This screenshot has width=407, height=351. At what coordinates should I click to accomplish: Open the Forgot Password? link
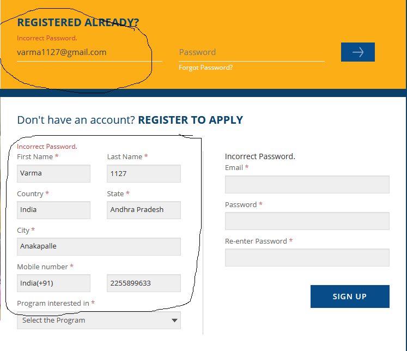pos(205,68)
